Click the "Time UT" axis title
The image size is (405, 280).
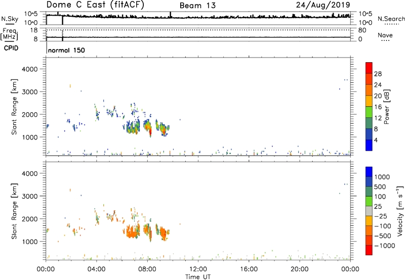coord(198,277)
